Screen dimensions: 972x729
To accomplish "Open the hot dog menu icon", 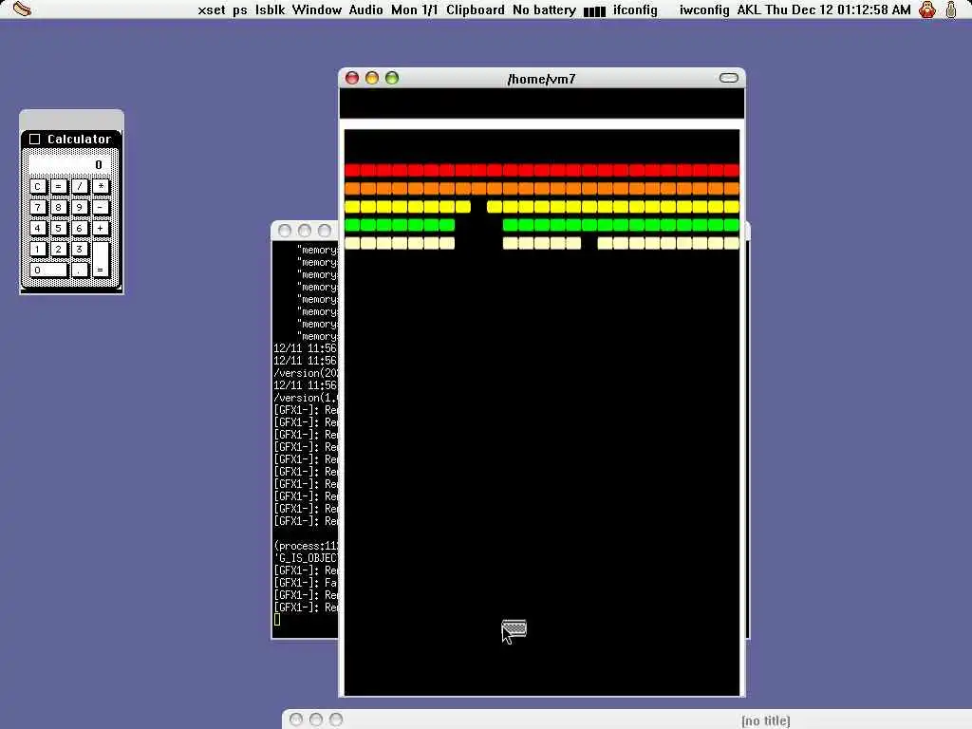I will (x=22, y=9).
